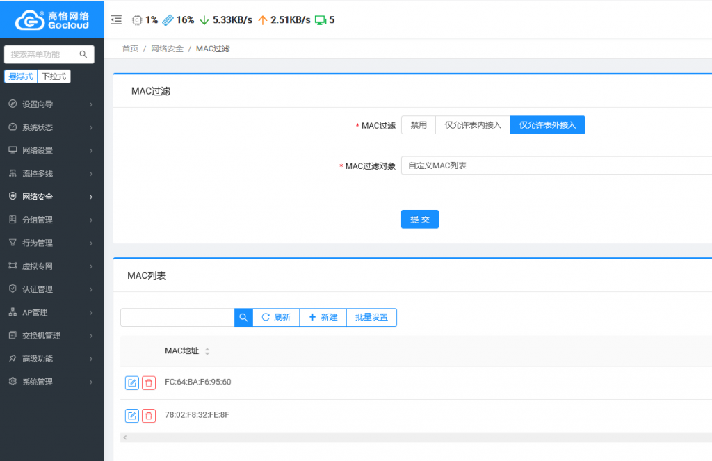Sort by the MAC地址 column arrows
The image size is (712, 461).
tap(207, 351)
